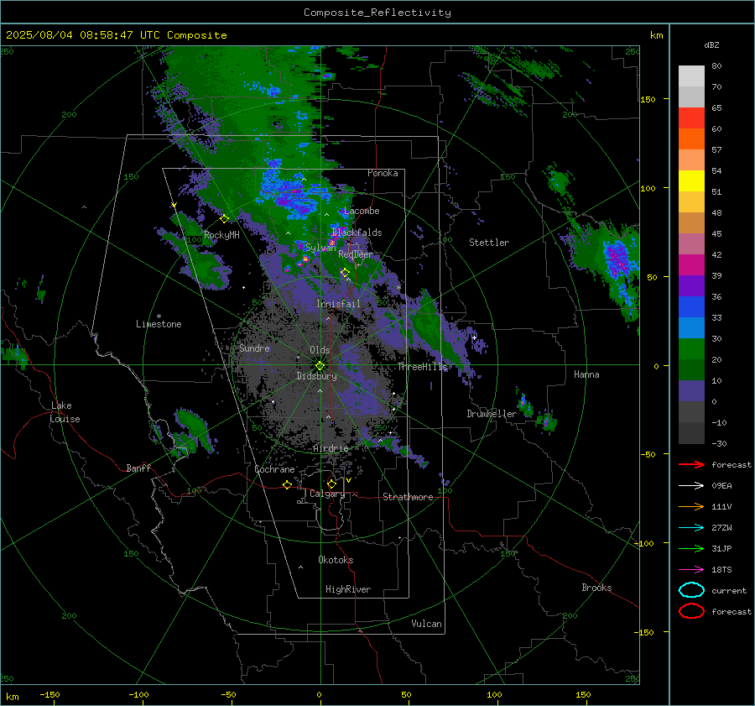
Task: Select the royal blue swatch below 36
Action: coord(691,307)
